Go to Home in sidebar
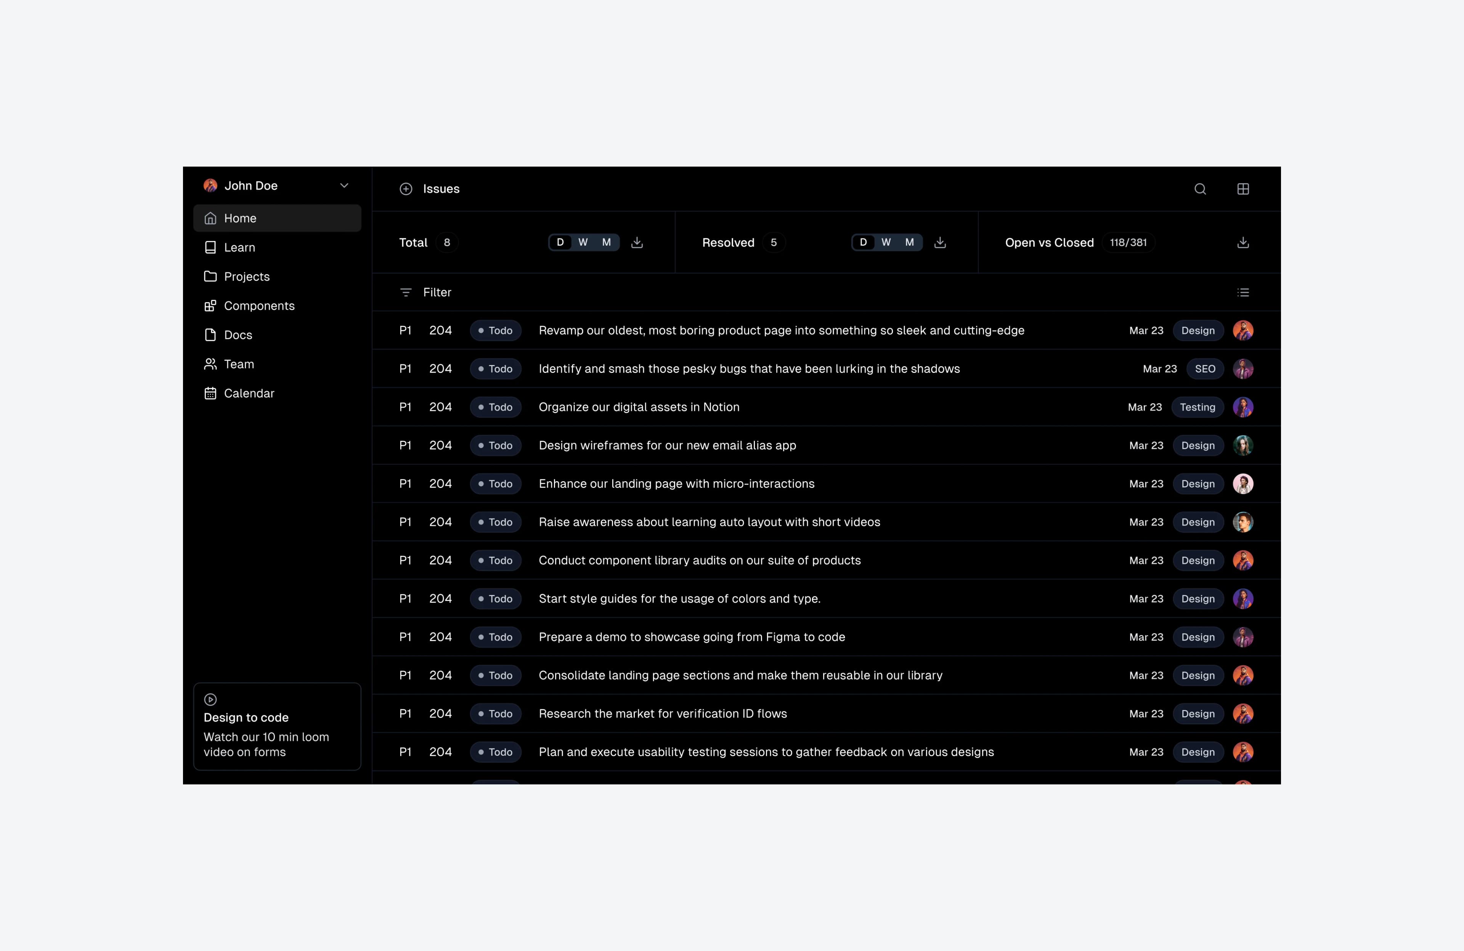 click(x=278, y=218)
